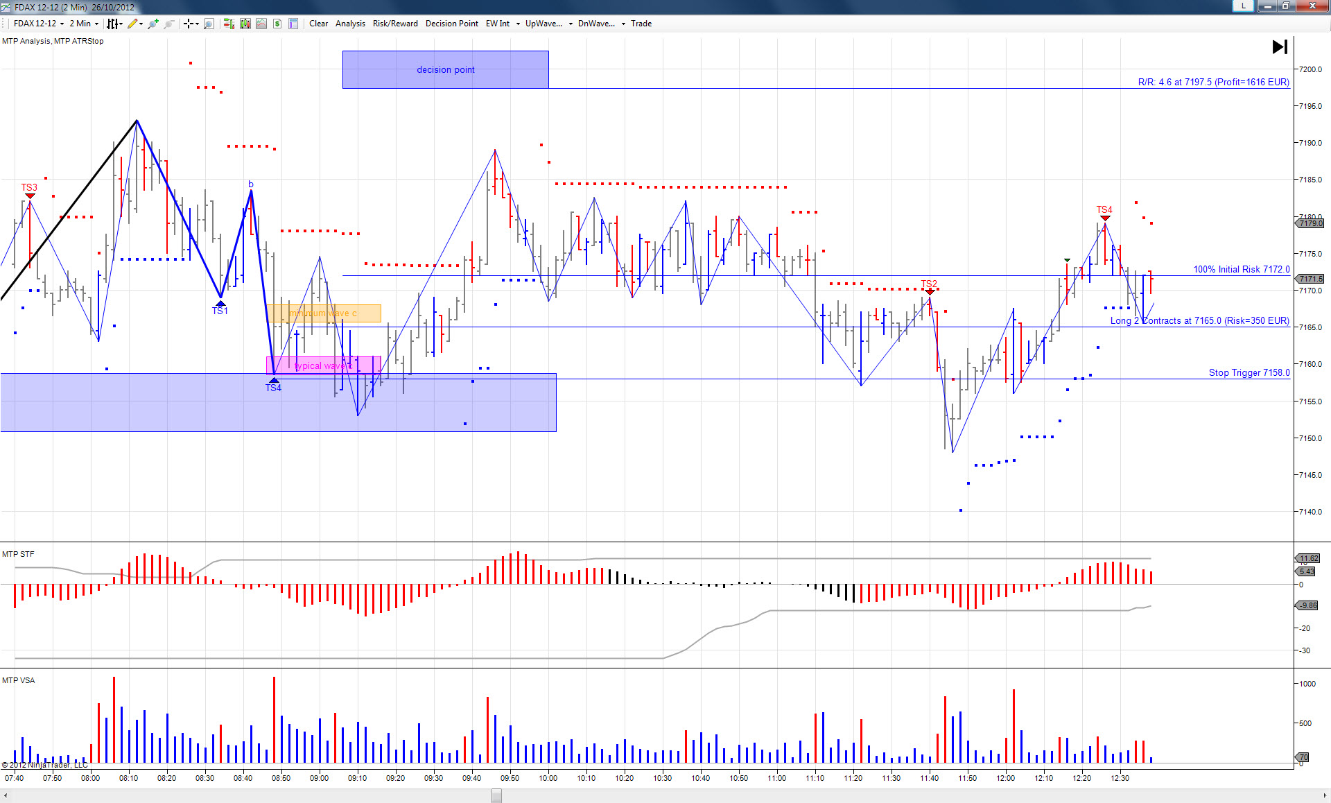Open the dropdown arrow beside crosshair icon
This screenshot has height=803, width=1331.
click(x=197, y=24)
